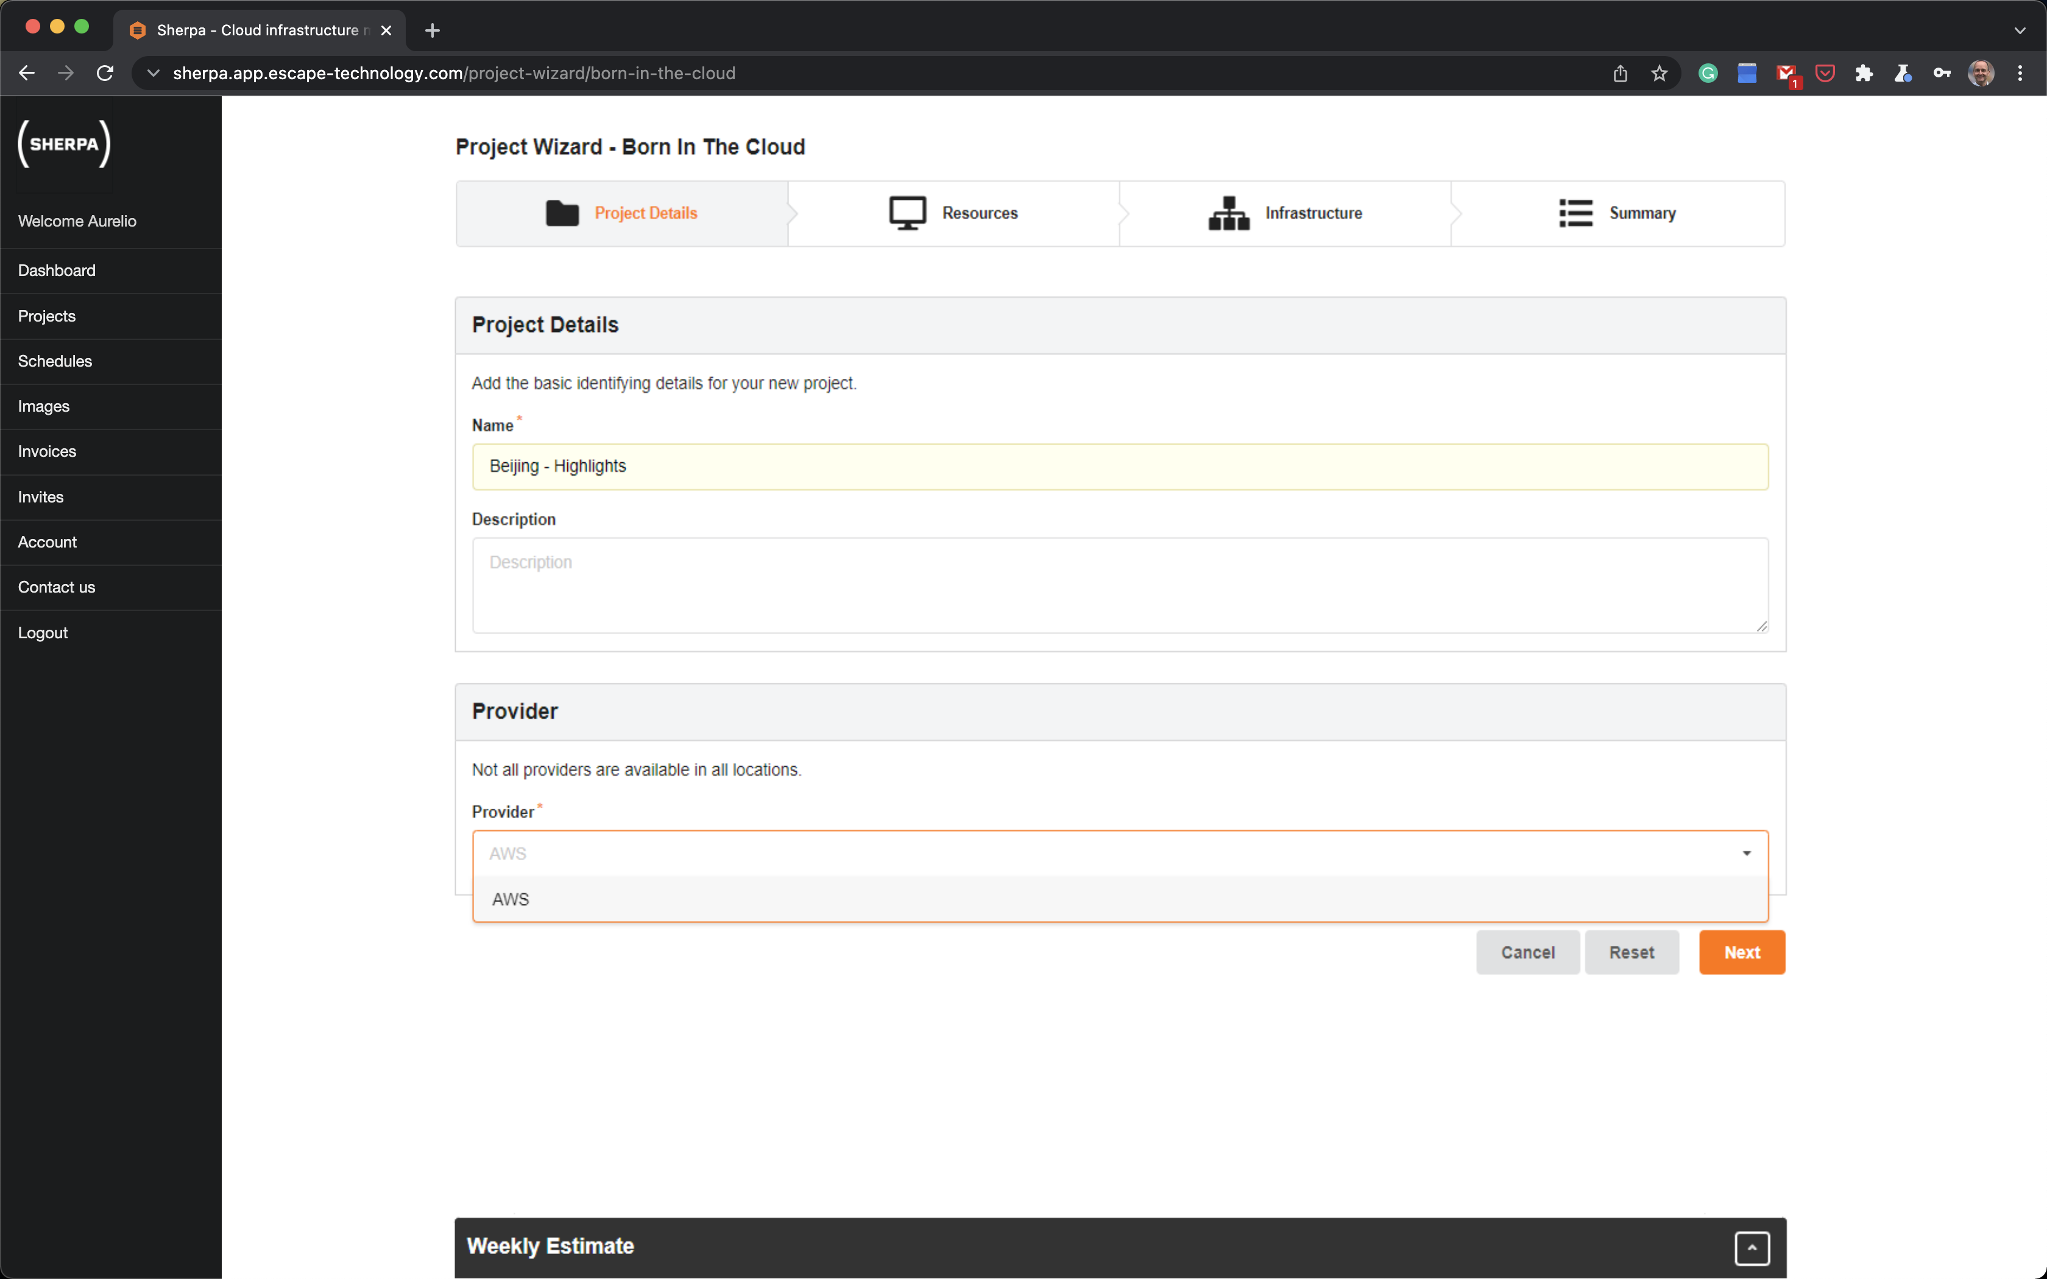This screenshot has height=1279, width=2047.
Task: Open the Schedules sidebar menu item
Action: [54, 361]
